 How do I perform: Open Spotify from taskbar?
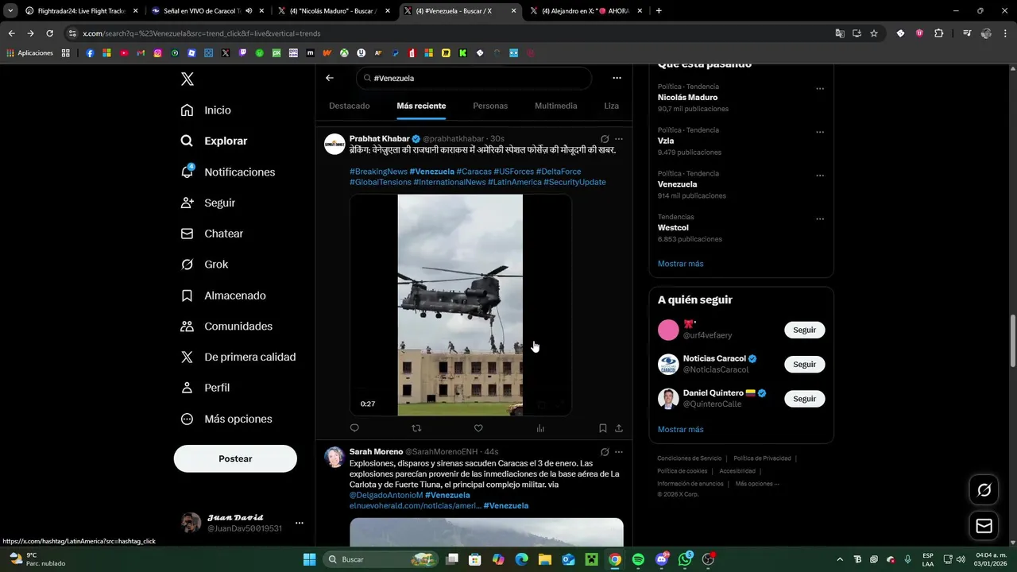click(638, 559)
